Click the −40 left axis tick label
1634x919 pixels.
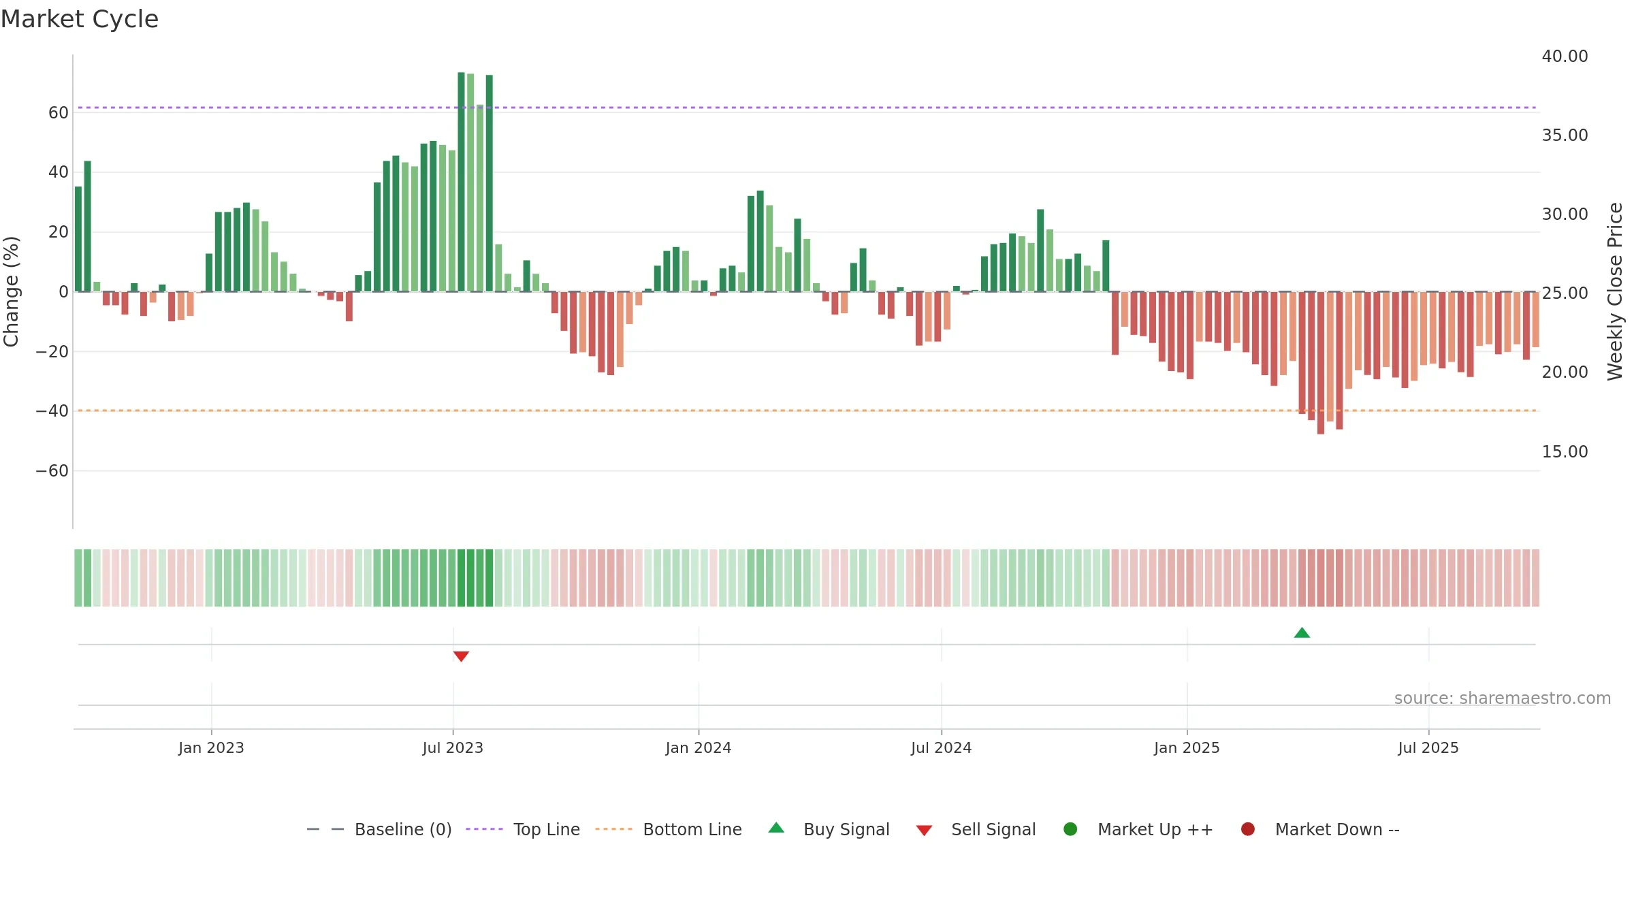coord(52,410)
